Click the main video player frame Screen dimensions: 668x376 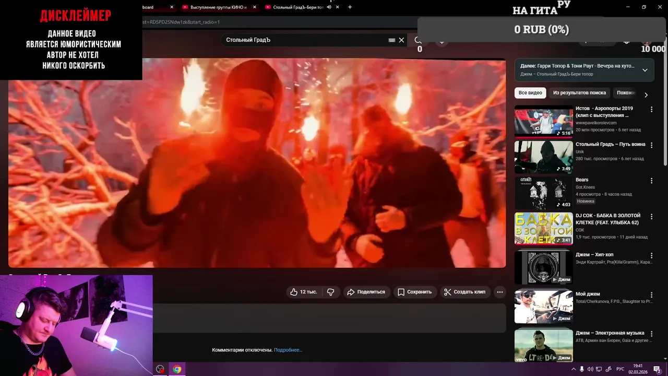257,163
